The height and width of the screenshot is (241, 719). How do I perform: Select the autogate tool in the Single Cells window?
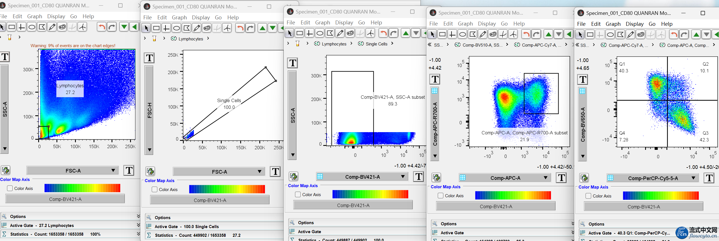(x=350, y=33)
